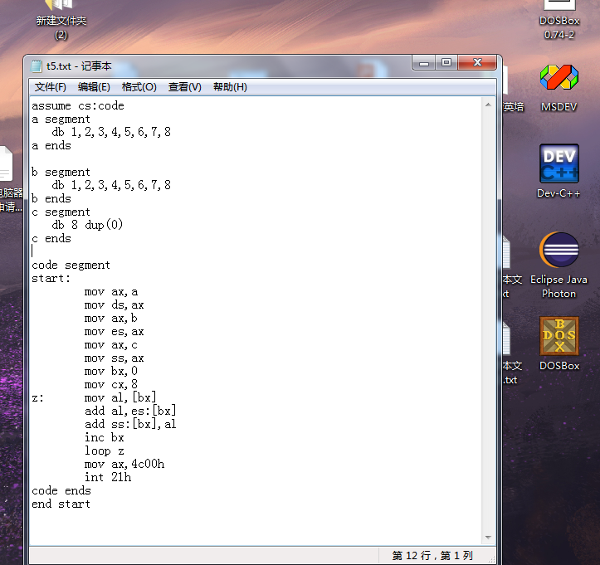600x565 pixels.
Task: Click the 'start:' label line
Action: tap(51, 278)
